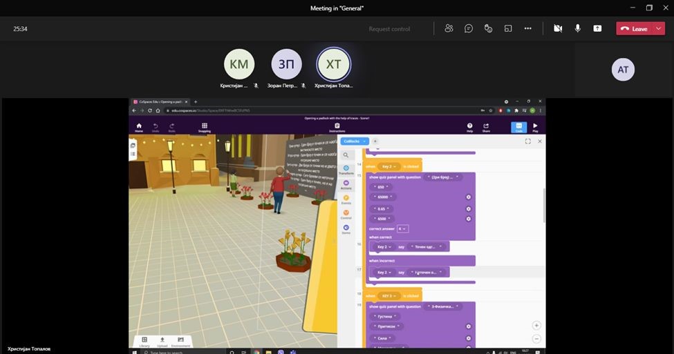Open the meeting chat
This screenshot has height=354, width=674.
[469, 28]
